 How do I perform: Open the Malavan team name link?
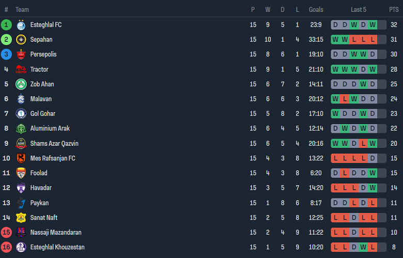[41, 99]
